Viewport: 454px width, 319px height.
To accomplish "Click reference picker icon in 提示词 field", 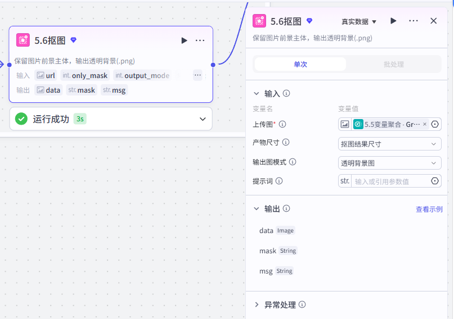I will click(435, 181).
